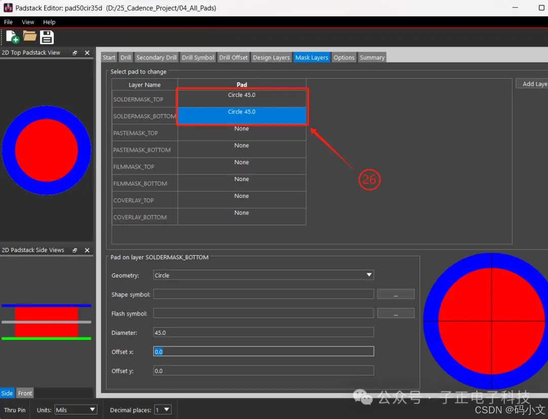Image resolution: width=548 pixels, height=419 pixels.
Task: Click the Thru Pin status label
Action: 15,410
